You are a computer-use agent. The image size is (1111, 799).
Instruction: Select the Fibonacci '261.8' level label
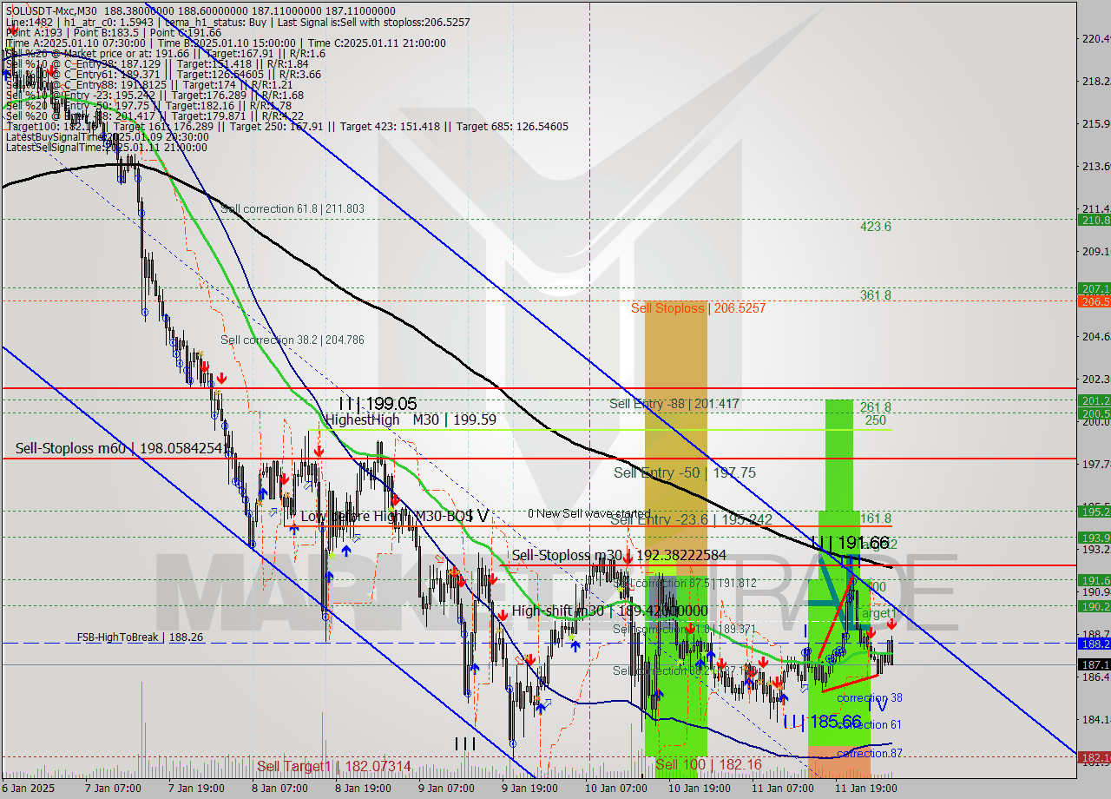click(876, 407)
